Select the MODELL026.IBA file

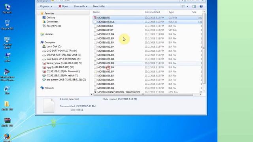[x=147, y=63]
